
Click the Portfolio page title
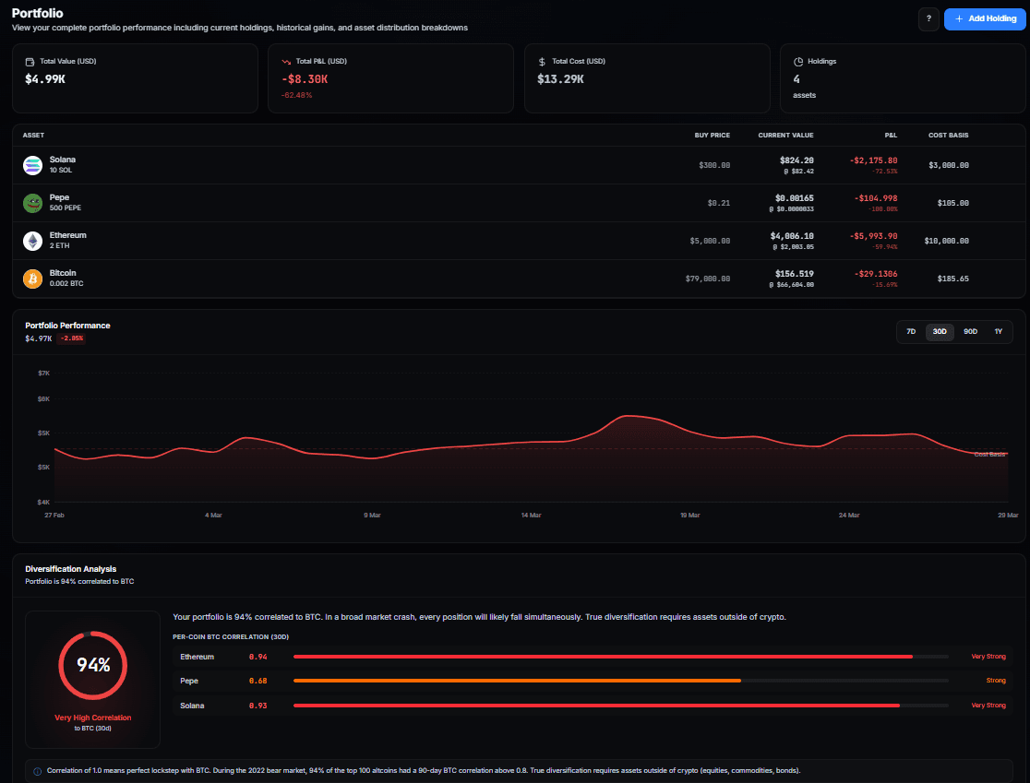click(38, 13)
